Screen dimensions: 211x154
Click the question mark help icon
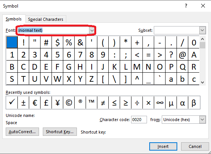(186, 6)
